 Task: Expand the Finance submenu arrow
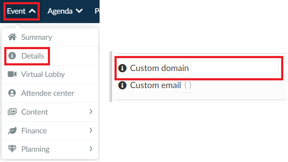click(x=91, y=130)
